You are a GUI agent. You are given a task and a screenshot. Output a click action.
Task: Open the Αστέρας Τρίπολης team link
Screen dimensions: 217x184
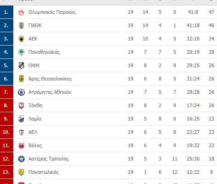(x=49, y=159)
